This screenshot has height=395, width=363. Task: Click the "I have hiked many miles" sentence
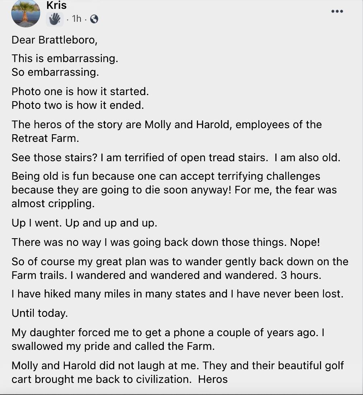tap(177, 294)
